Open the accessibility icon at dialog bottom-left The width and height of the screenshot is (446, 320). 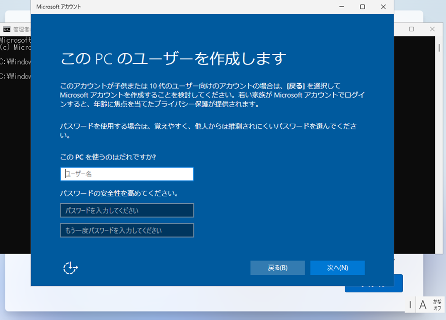click(70, 268)
